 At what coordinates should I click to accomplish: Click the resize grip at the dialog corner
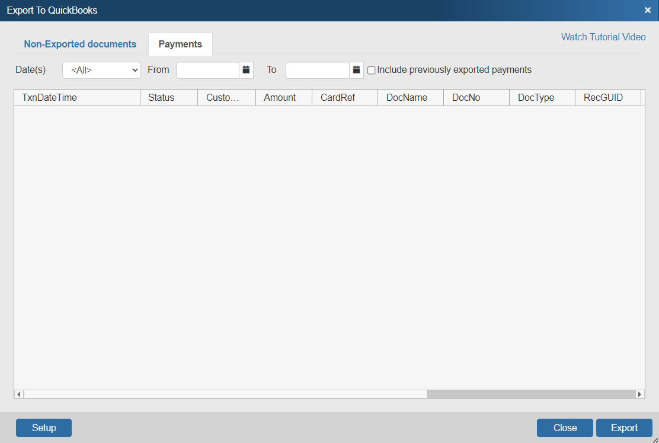coord(654,439)
